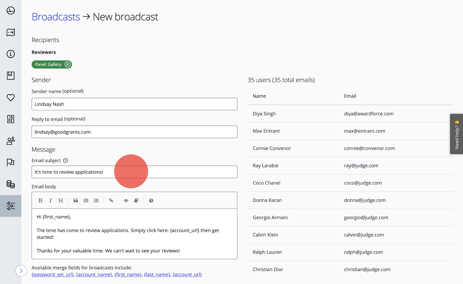Insert a blockquote in email body

click(76, 201)
